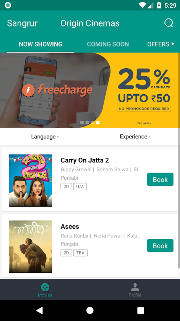Expand the Experience filter dropdown
The width and height of the screenshot is (180, 321).
coord(135,136)
